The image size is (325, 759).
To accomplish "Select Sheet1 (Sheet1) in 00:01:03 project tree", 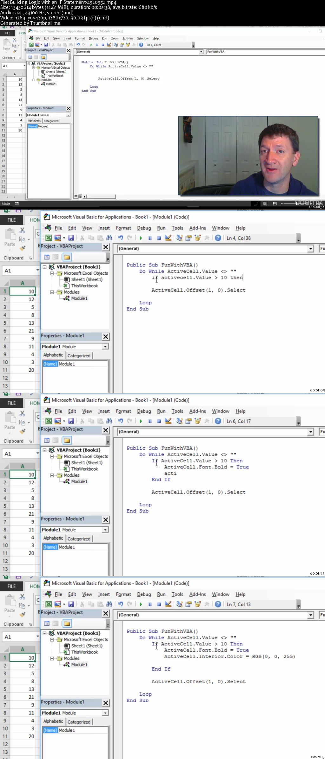I will point(87,279).
